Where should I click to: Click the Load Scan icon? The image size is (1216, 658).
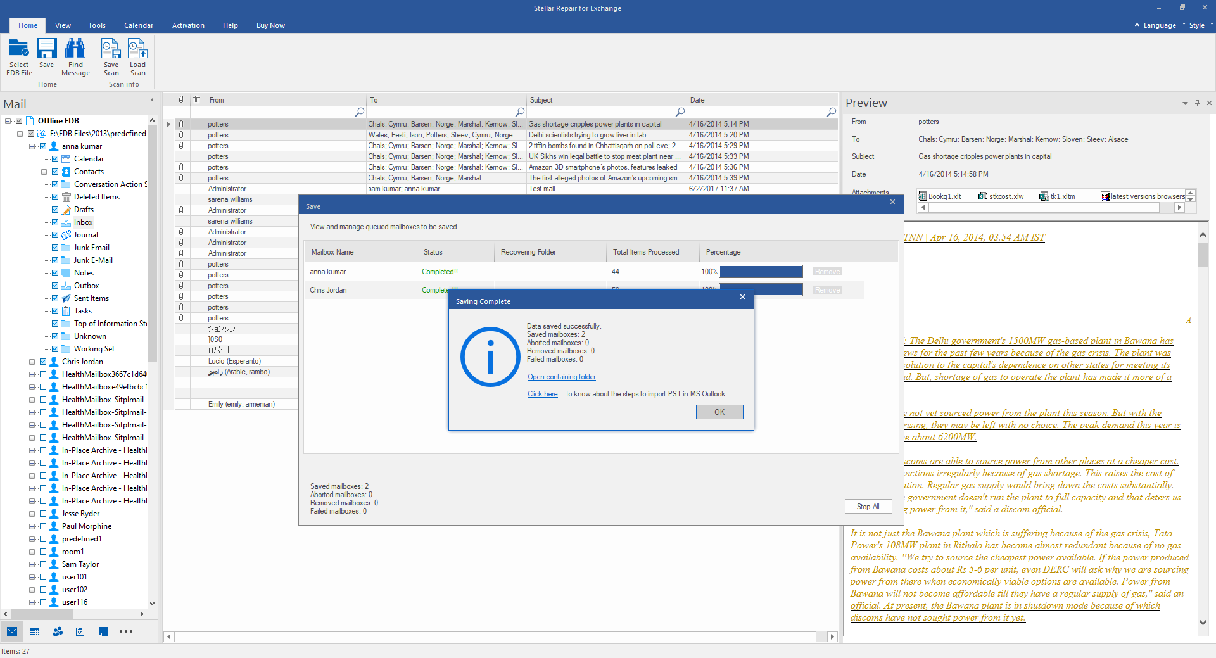(x=137, y=49)
